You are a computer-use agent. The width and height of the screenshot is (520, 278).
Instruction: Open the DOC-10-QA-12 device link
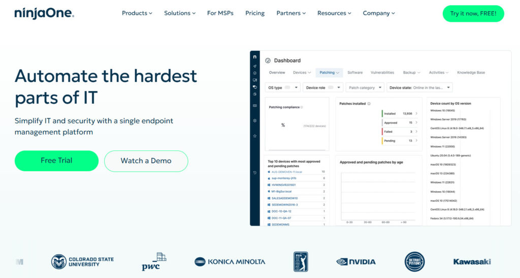coord(281,211)
